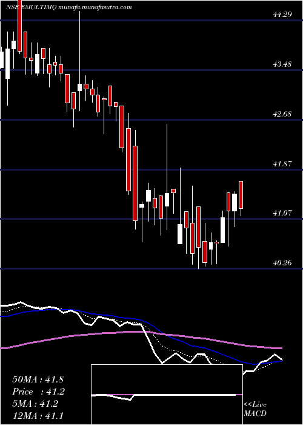Click the 44.29 price level label
The image size is (303, 425).
pyautogui.click(x=282, y=15)
